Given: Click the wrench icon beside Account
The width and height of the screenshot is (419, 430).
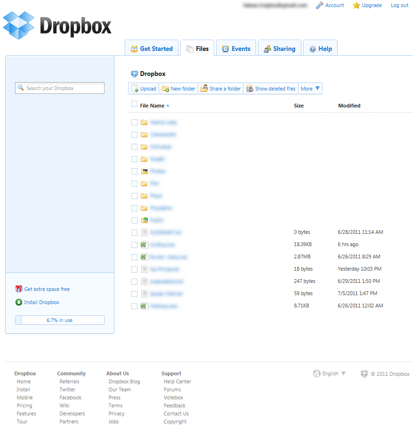Looking at the screenshot, I should [319, 5].
